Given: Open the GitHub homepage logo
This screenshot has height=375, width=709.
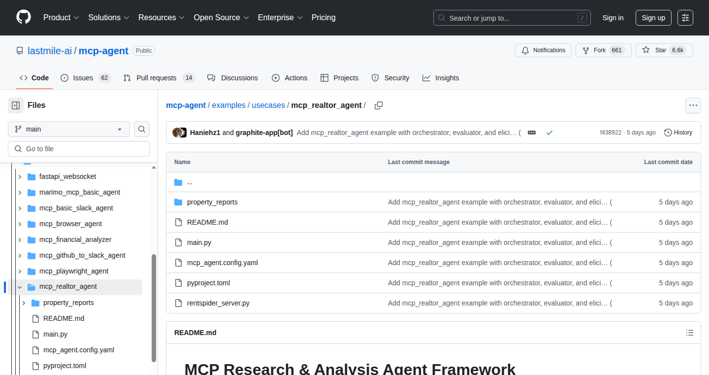Looking at the screenshot, I should (24, 18).
